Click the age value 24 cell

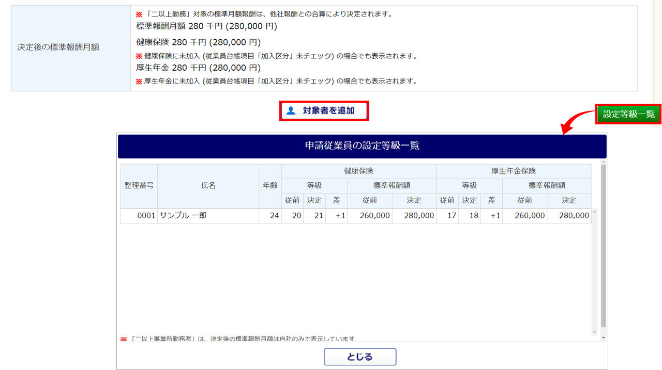pyautogui.click(x=270, y=216)
